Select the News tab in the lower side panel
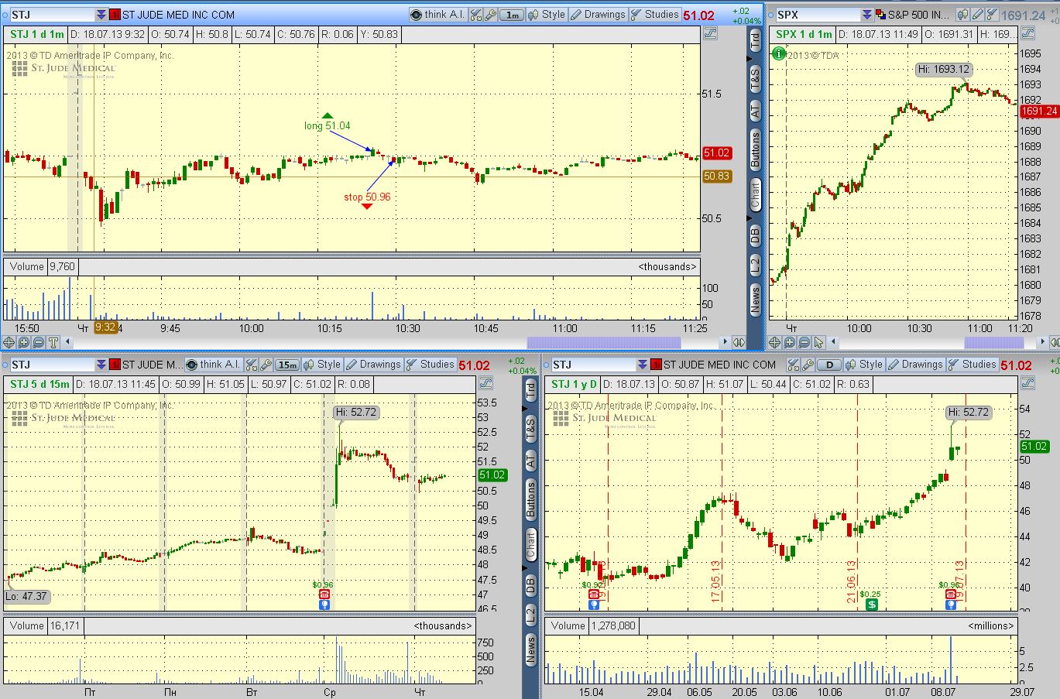 point(530,649)
